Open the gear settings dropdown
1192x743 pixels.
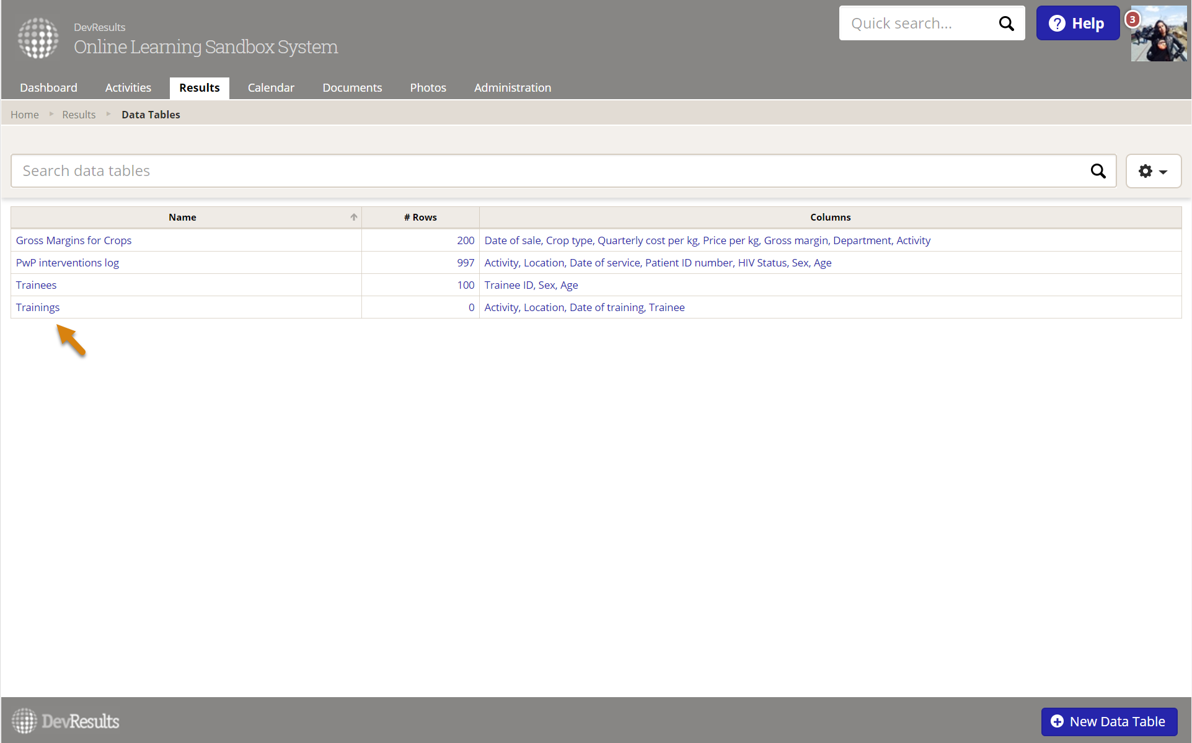[x=1153, y=171]
